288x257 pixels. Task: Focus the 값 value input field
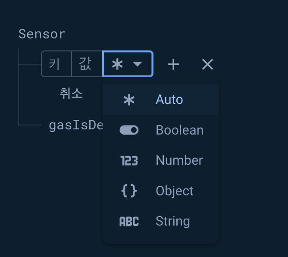pos(87,64)
